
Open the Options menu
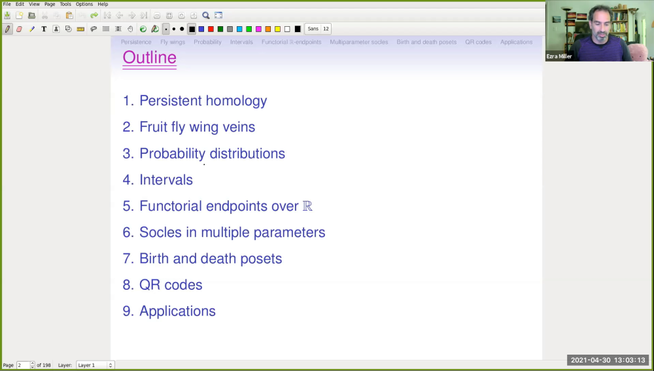(84, 4)
